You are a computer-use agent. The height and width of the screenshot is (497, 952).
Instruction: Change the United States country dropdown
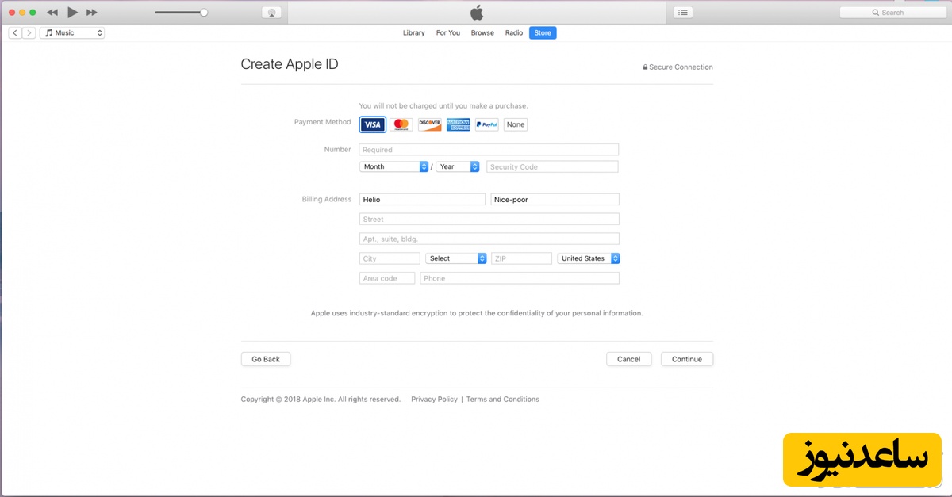point(588,258)
